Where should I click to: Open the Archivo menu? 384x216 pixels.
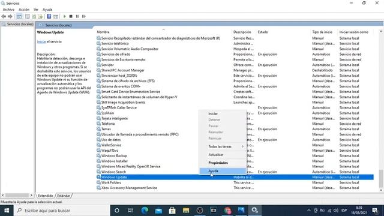(8, 10)
